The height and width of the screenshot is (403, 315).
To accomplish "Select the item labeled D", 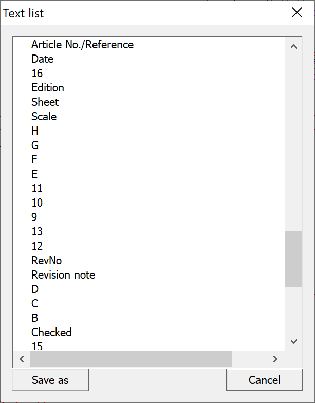I will click(x=35, y=289).
